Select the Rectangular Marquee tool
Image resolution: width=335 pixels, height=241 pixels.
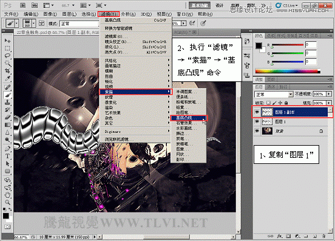(x=7, y=49)
